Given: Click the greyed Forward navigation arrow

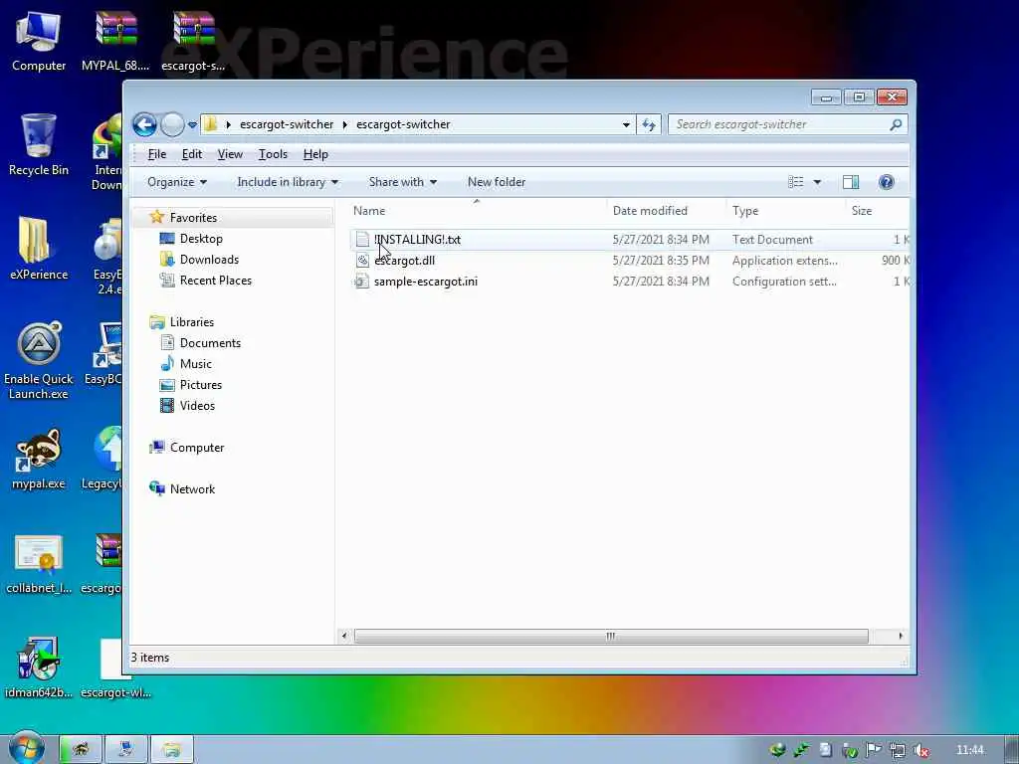Looking at the screenshot, I should click(x=172, y=124).
